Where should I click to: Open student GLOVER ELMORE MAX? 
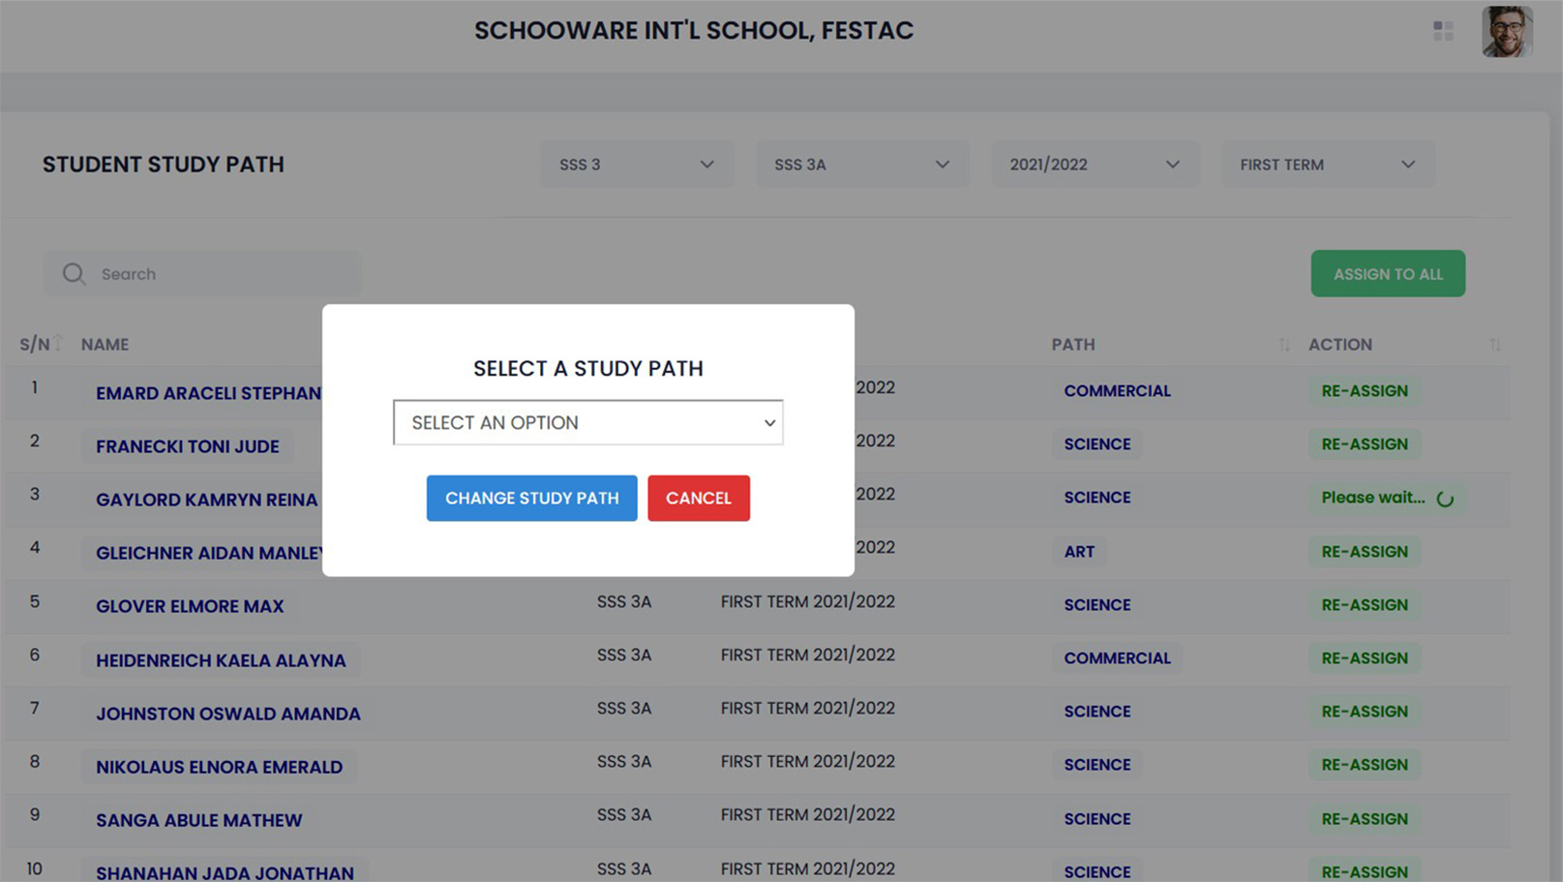pos(190,606)
